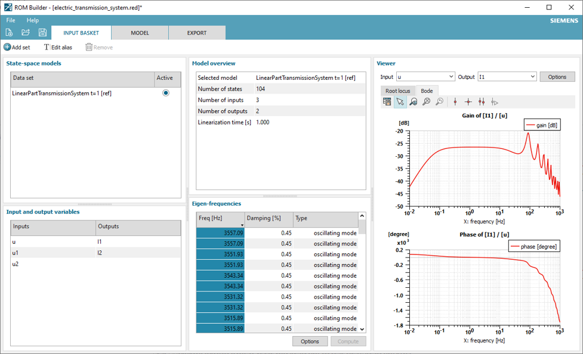Select Active radio for LinearPartTransmissionSystem
This screenshot has height=354, width=583.
tap(165, 93)
